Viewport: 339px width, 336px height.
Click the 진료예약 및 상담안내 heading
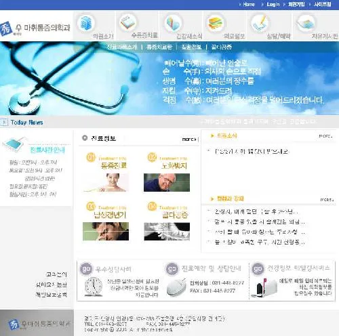212,268
